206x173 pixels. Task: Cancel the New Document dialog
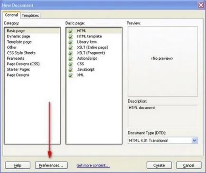tap(189, 165)
